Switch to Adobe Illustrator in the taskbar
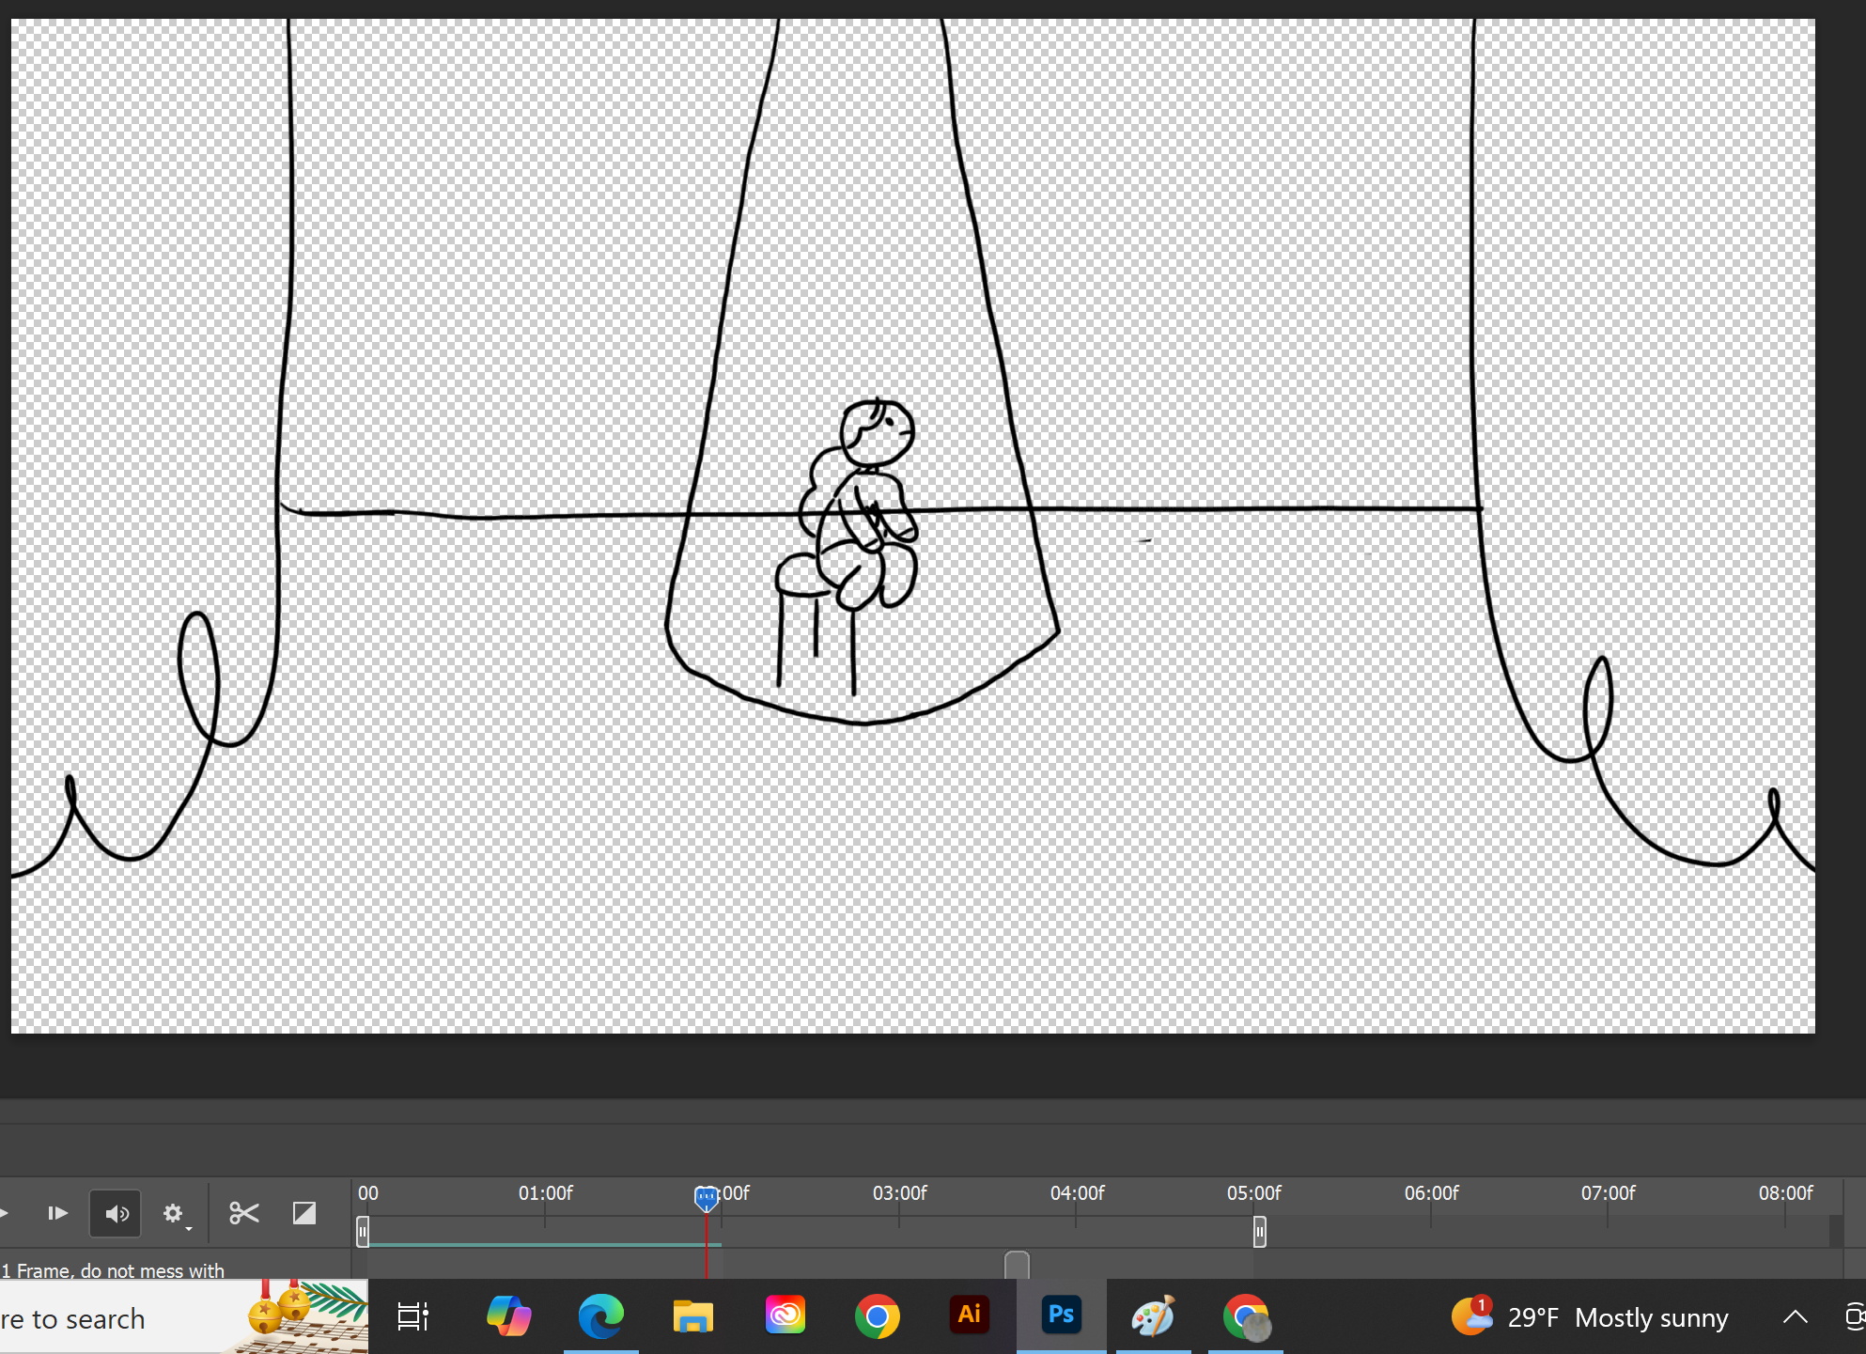 [969, 1315]
